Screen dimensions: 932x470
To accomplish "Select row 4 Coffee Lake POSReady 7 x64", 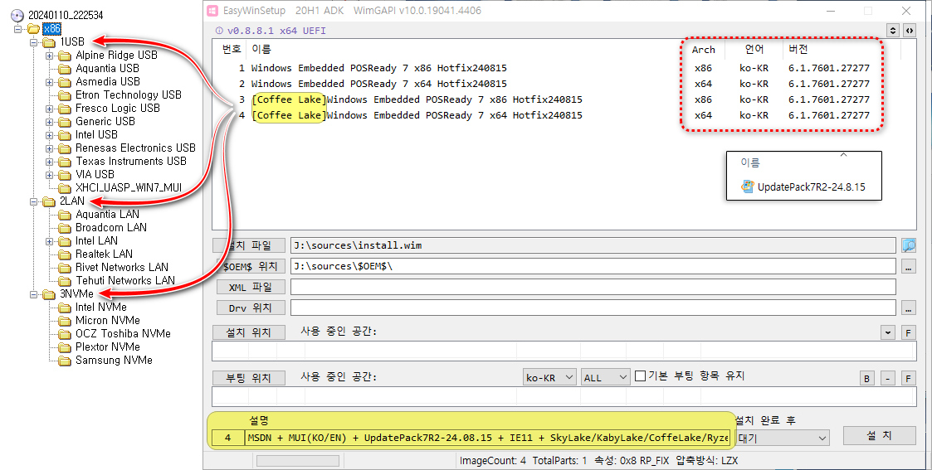I will pyautogui.click(x=410, y=116).
